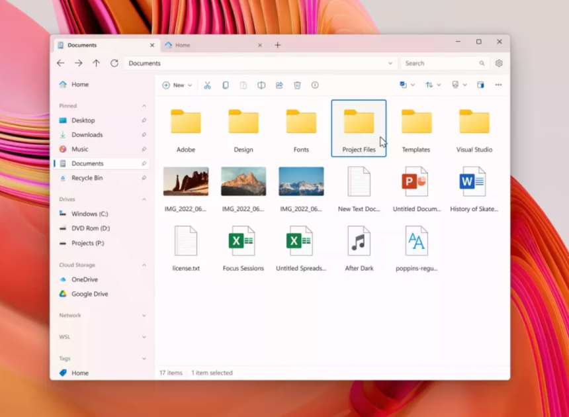Screen dimensions: 569x417
Task: Close the Documents tab
Action: coord(152,45)
